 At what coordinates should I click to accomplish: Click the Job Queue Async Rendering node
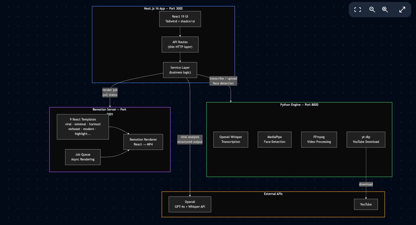[x=83, y=157]
